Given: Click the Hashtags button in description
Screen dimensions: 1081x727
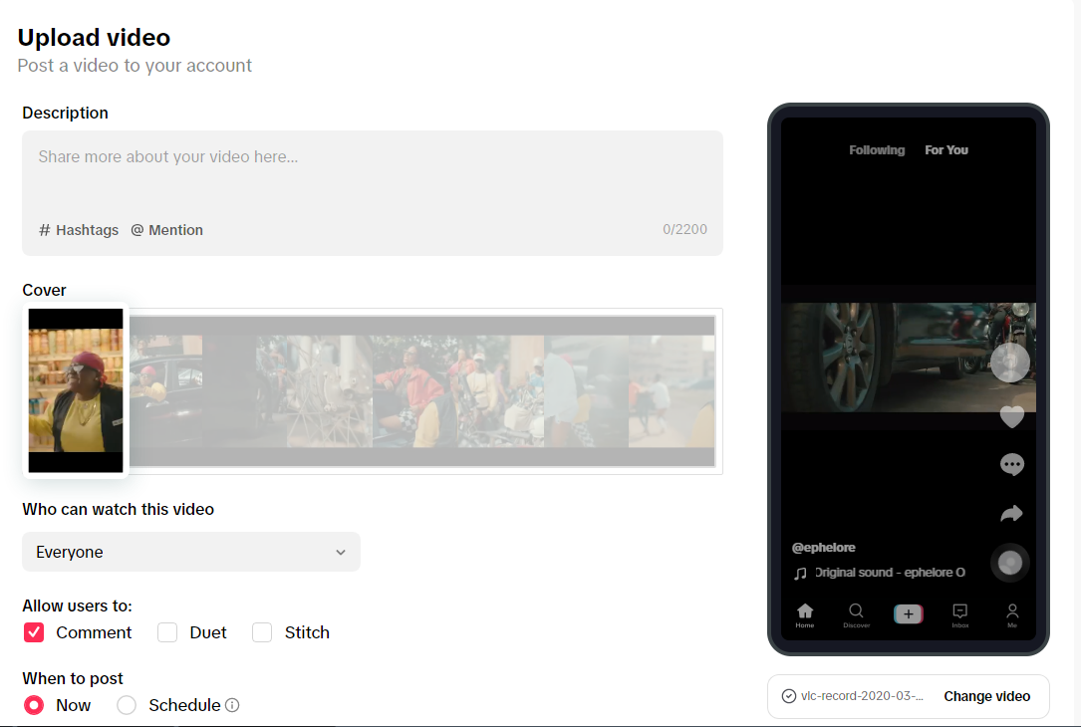Looking at the screenshot, I should coord(79,230).
